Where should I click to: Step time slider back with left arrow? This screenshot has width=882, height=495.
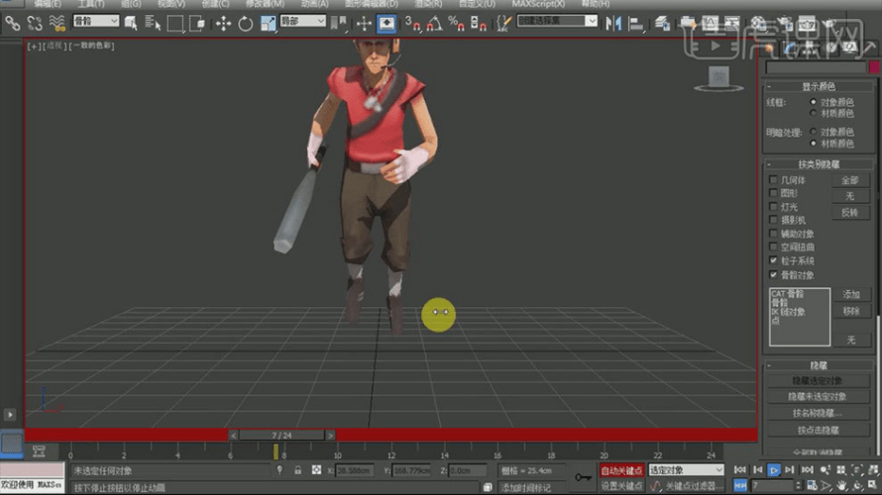click(234, 436)
